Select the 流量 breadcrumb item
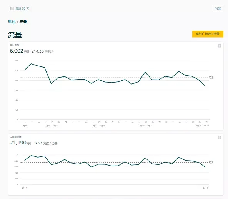Viewport: 228px width, 199px height. (23, 22)
